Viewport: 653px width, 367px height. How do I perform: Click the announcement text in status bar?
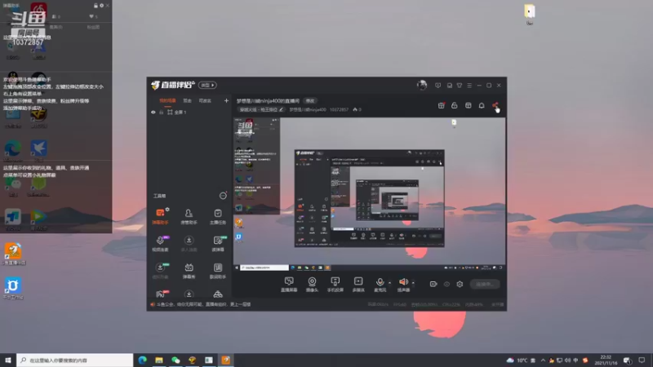[203, 304]
